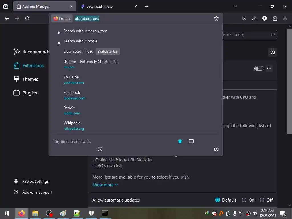The width and height of the screenshot is (292, 219).
Task: Open the Facebook suggestion
Action: pos(136,95)
